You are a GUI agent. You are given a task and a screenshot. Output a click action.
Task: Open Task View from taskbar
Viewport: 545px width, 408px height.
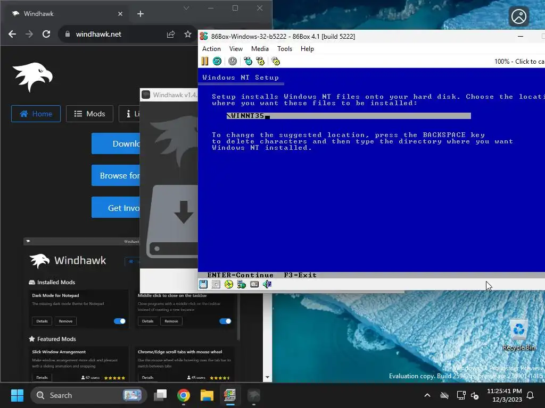coord(160,395)
